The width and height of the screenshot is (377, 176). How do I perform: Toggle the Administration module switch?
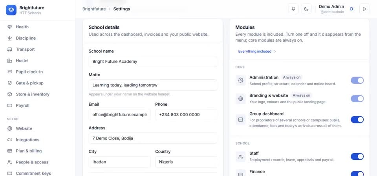click(357, 80)
